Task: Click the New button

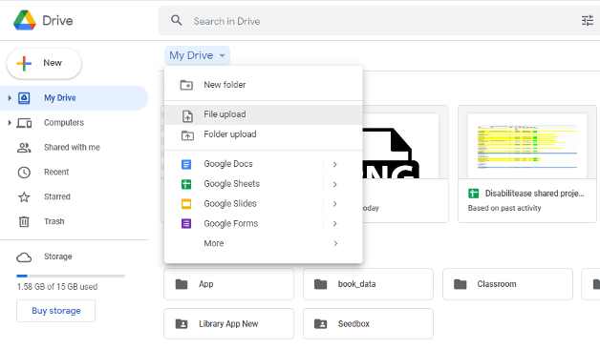Action: click(44, 63)
